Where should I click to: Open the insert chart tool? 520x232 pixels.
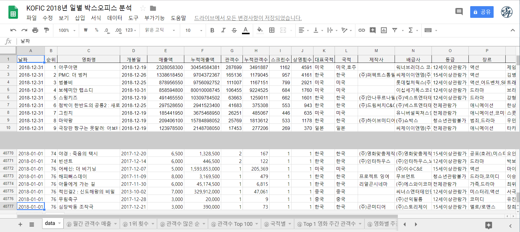click(x=383, y=30)
